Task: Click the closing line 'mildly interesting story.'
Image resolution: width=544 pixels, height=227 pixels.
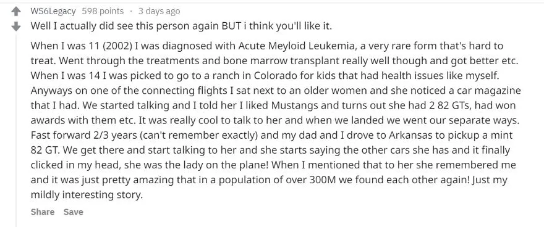Action: coord(87,195)
